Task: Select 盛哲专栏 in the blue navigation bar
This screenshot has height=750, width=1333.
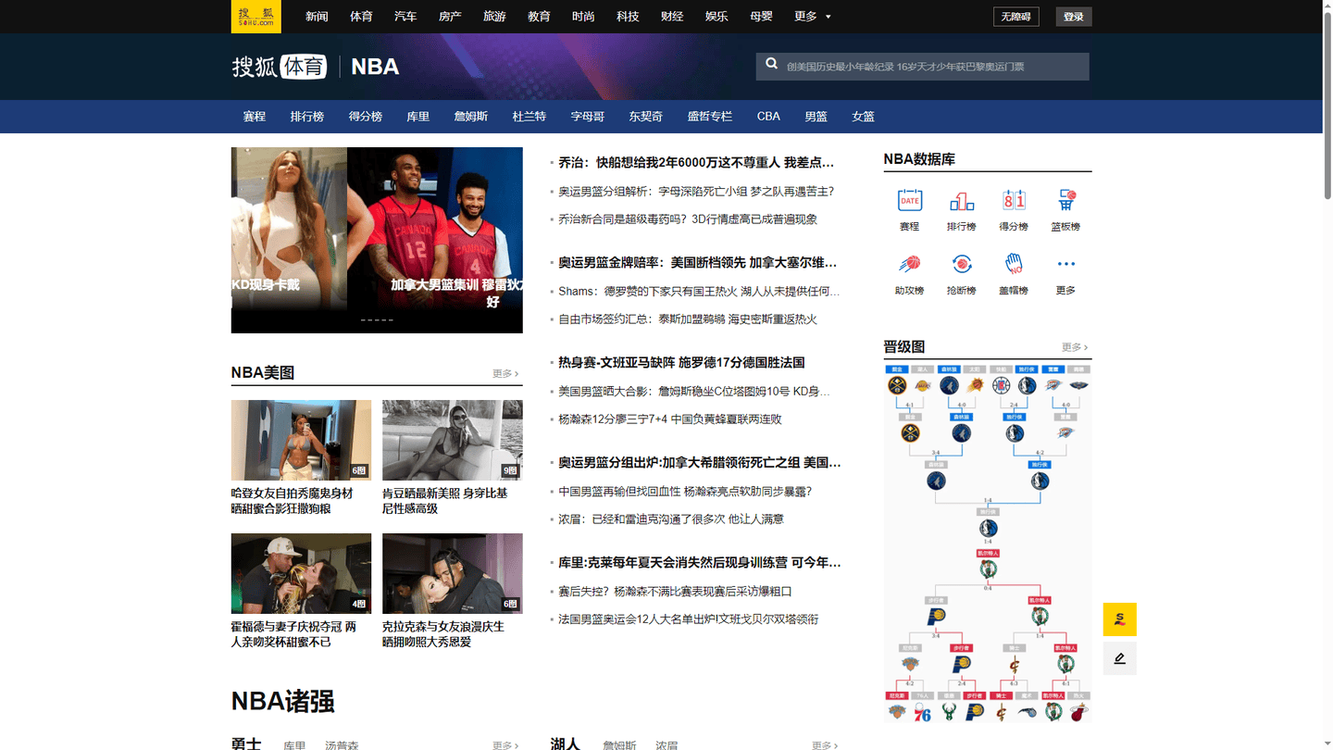Action: click(710, 116)
